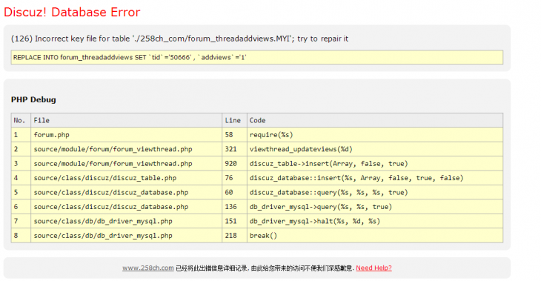
Task: Click the require(%s) code cell
Action: (x=375, y=135)
